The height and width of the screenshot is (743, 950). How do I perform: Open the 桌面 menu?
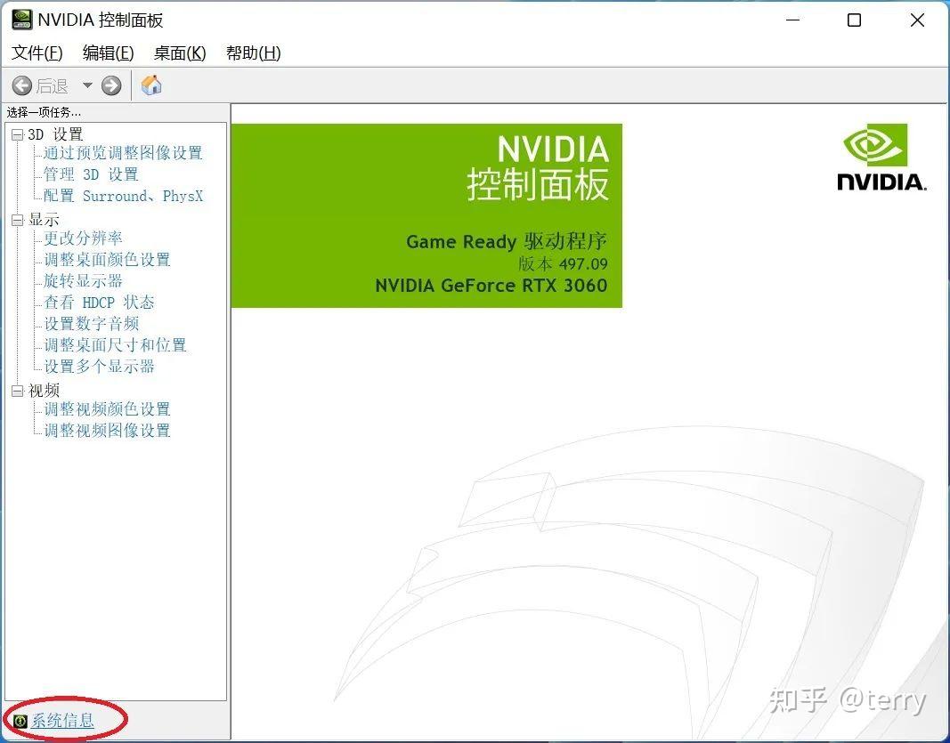tap(178, 53)
